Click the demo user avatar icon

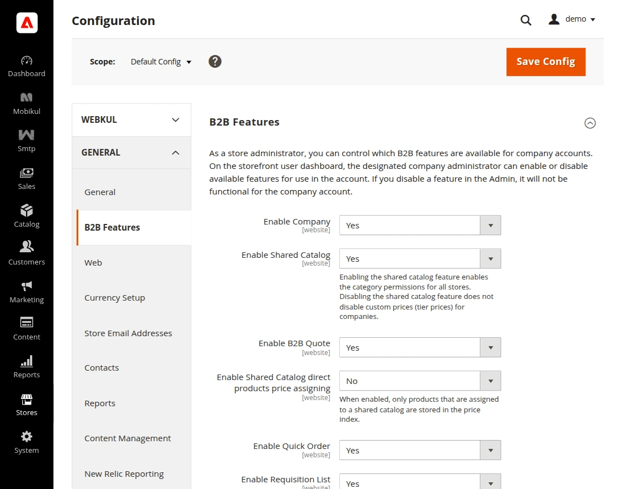tap(554, 19)
